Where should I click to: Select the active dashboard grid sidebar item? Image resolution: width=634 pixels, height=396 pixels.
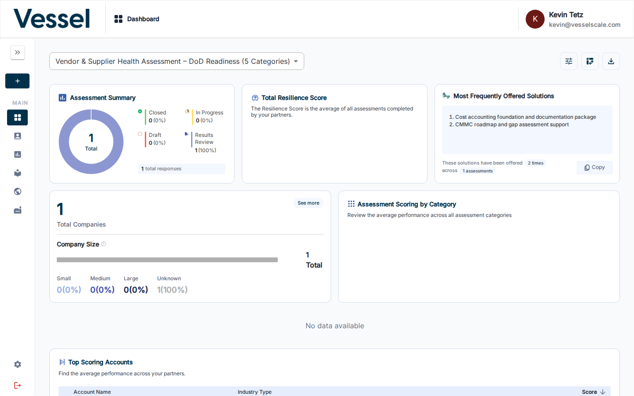(18, 117)
